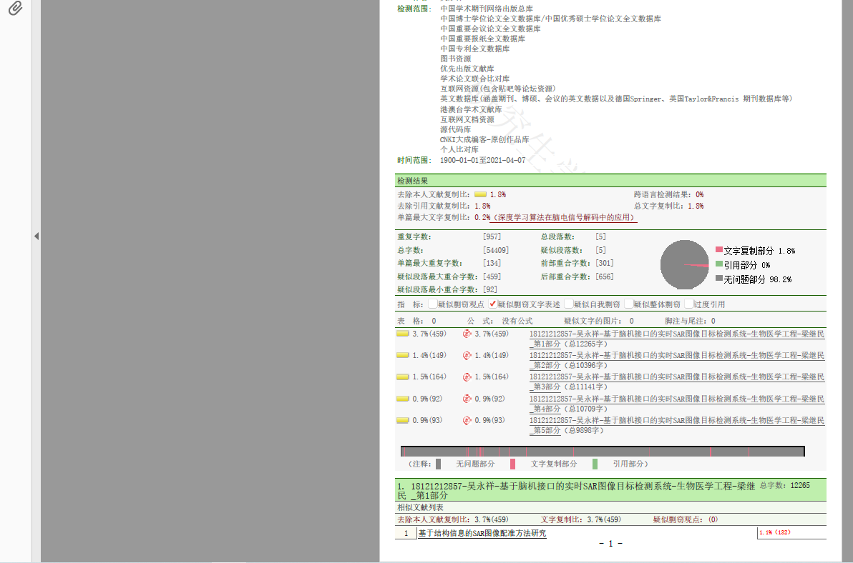Viewport: 853px width, 563px height.
Task: Click red icon beside second 0.9%(92)
Action: click(467, 399)
